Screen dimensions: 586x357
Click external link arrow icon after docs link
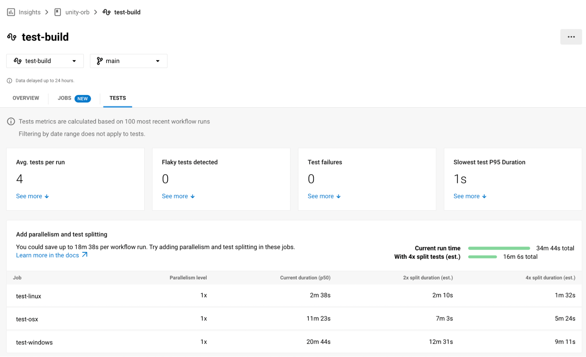[85, 255]
